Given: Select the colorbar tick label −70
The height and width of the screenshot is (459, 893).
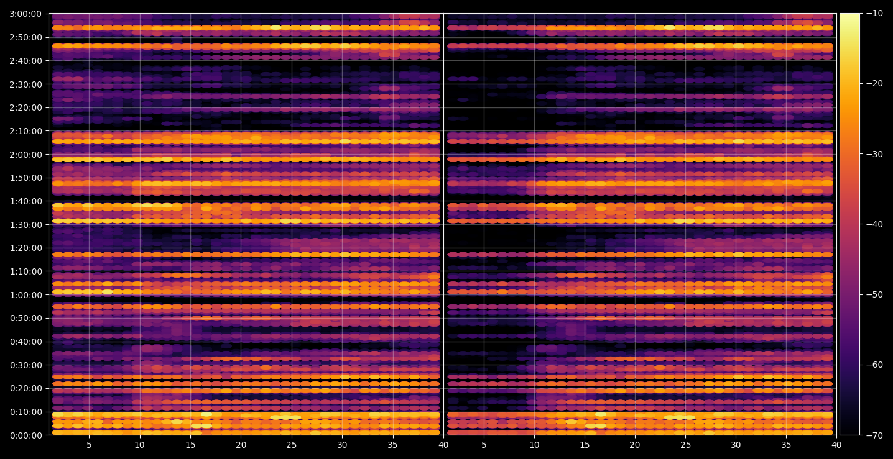Looking at the screenshot, I should click(875, 435).
